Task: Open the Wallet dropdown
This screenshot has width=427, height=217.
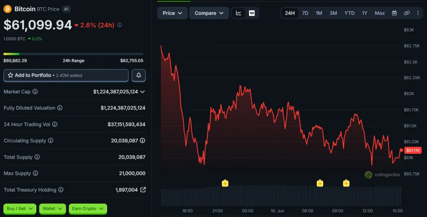Action: point(52,208)
